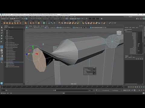Switch to the Rigging shelf tab
The width and height of the screenshot is (145, 108).
[x=36, y=21]
